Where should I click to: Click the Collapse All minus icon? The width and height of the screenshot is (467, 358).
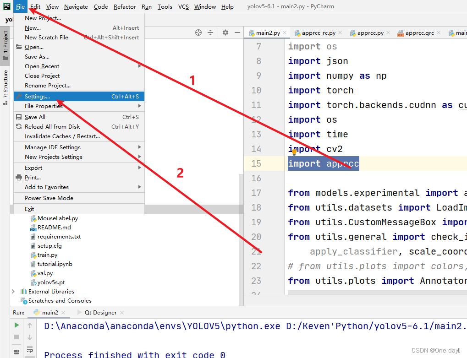(x=237, y=33)
